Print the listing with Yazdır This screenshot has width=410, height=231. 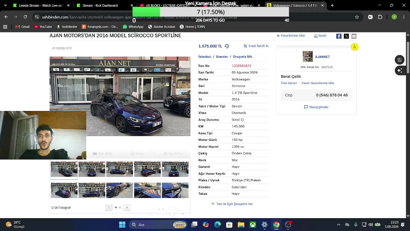(320, 36)
